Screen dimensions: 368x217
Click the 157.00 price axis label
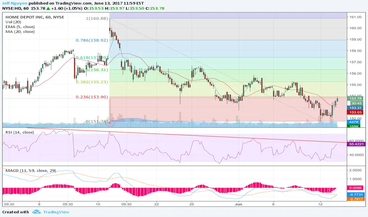pyautogui.click(x=355, y=62)
